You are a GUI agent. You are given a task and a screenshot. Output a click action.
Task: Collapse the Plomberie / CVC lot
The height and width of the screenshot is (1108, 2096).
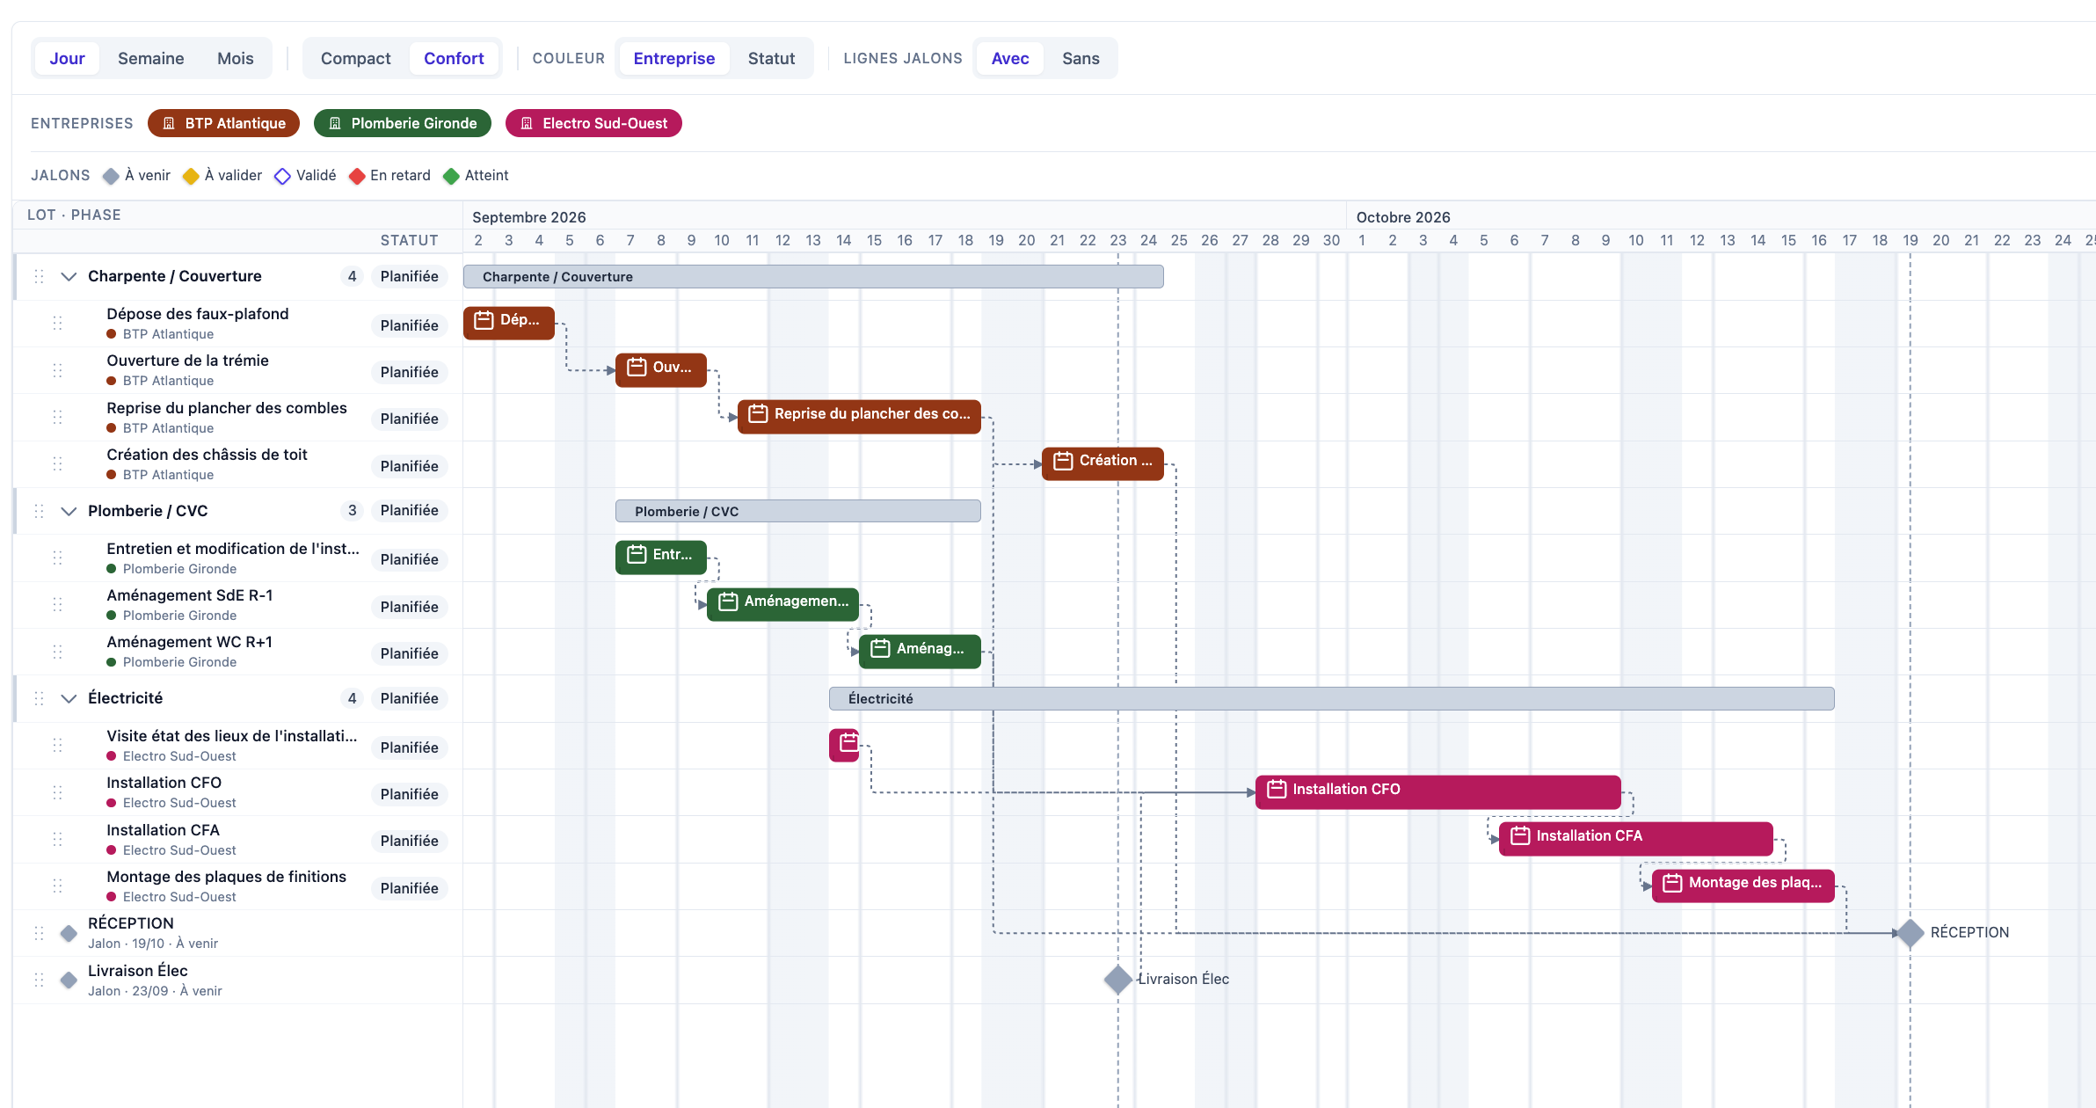69,511
